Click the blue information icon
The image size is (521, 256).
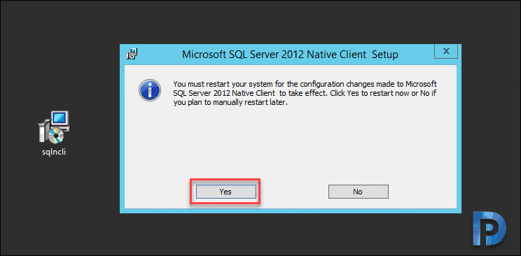coord(150,90)
